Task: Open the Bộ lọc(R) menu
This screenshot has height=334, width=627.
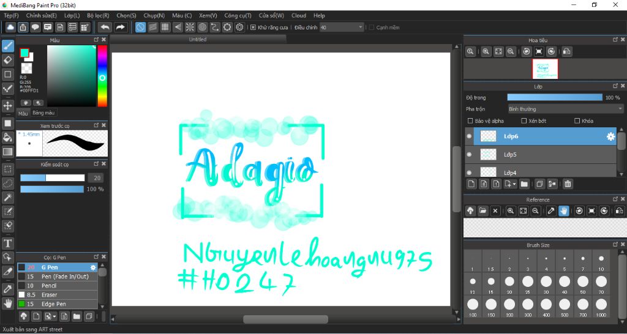Action: (98, 15)
